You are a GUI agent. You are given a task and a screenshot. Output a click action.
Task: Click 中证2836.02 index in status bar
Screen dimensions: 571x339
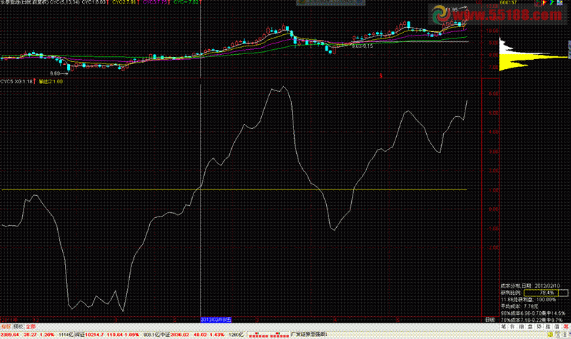tap(176, 335)
